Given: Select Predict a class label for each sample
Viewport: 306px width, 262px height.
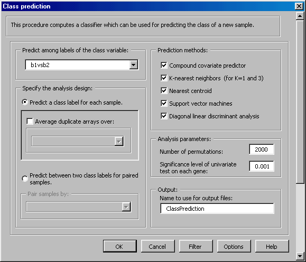Looking at the screenshot, I should pos(25,102).
